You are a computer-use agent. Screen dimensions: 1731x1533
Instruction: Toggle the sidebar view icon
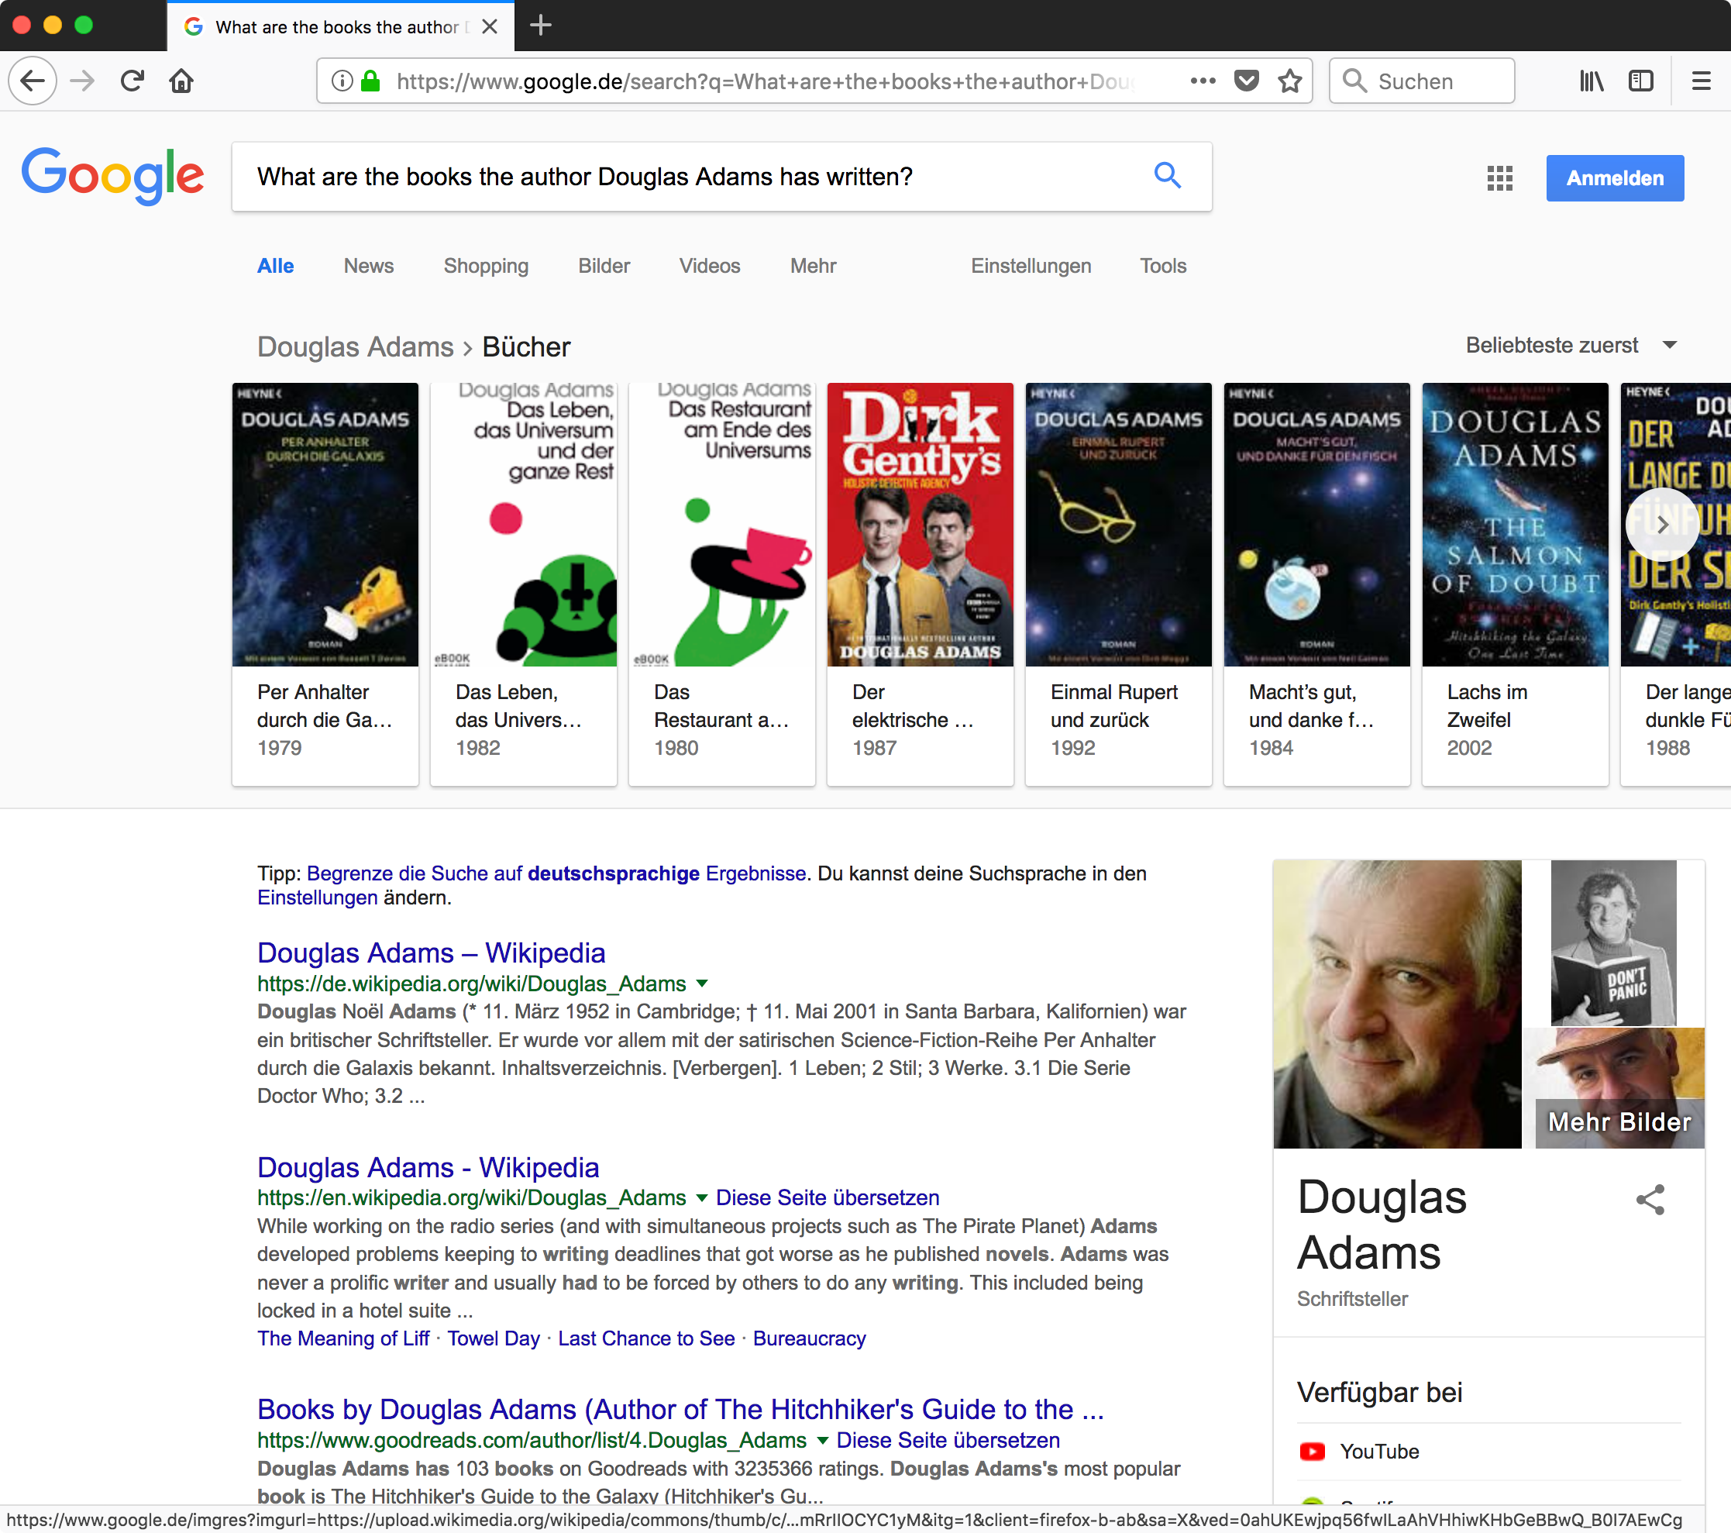click(x=1640, y=81)
